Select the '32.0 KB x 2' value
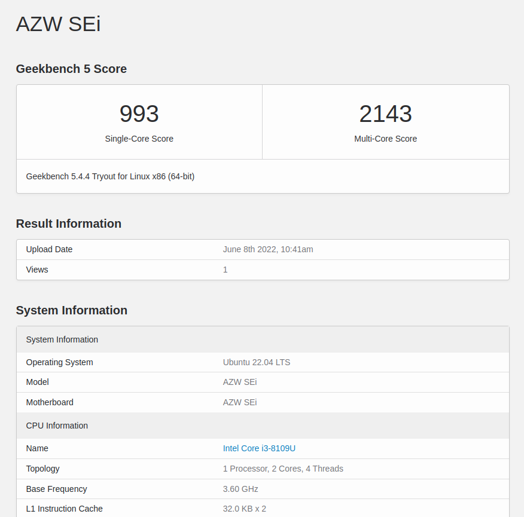524x517 pixels. pyautogui.click(x=244, y=509)
